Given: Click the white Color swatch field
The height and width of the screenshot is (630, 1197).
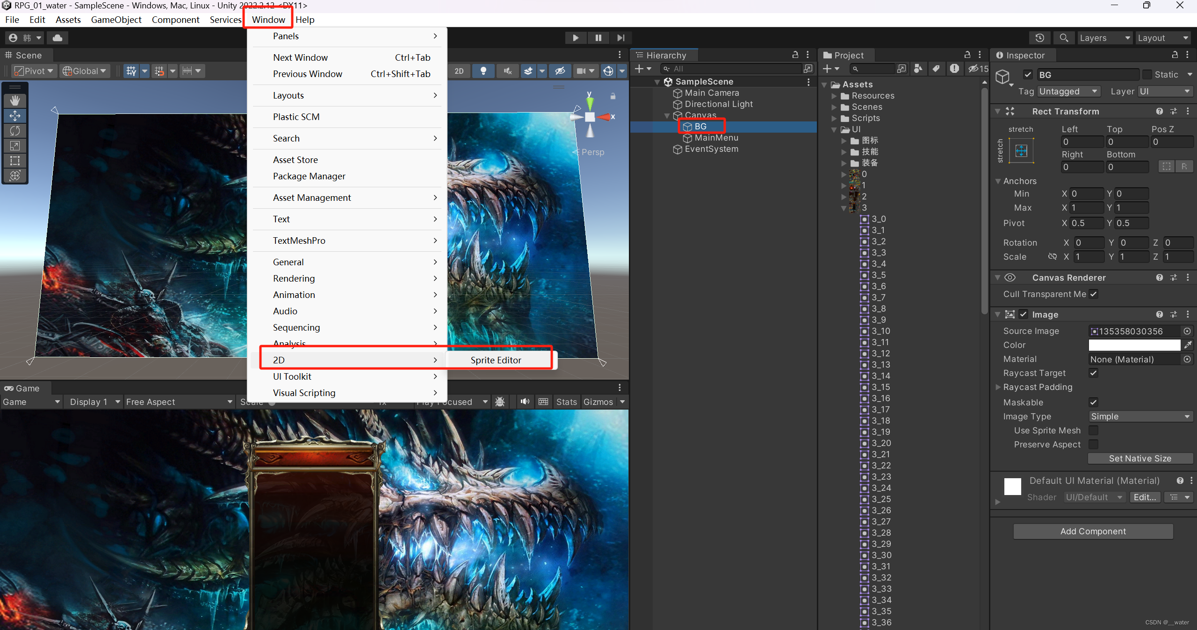Looking at the screenshot, I should click(x=1134, y=345).
